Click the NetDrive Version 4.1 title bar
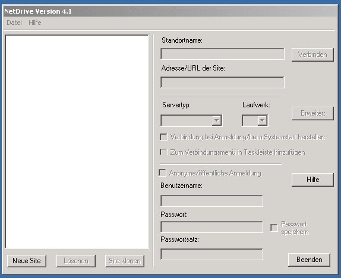 click(170, 11)
